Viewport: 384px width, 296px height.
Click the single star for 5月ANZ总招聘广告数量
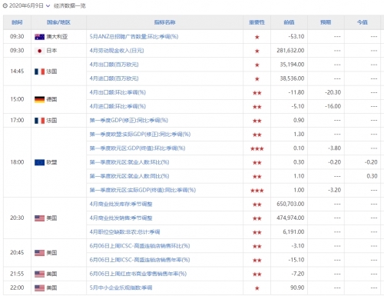[257, 37]
